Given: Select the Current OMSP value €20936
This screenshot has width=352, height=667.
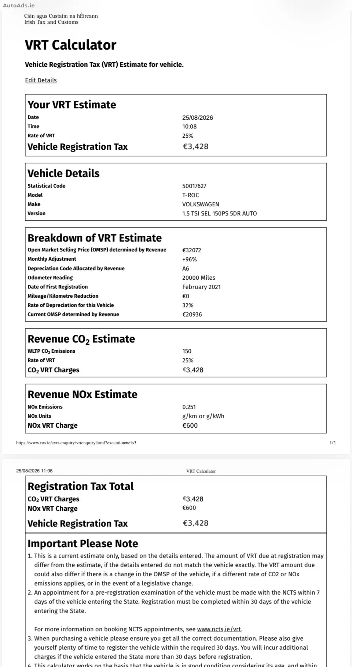Looking at the screenshot, I should tap(192, 314).
